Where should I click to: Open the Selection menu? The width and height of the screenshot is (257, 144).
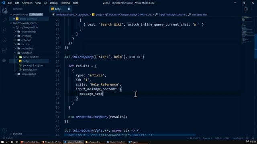coord(27,3)
